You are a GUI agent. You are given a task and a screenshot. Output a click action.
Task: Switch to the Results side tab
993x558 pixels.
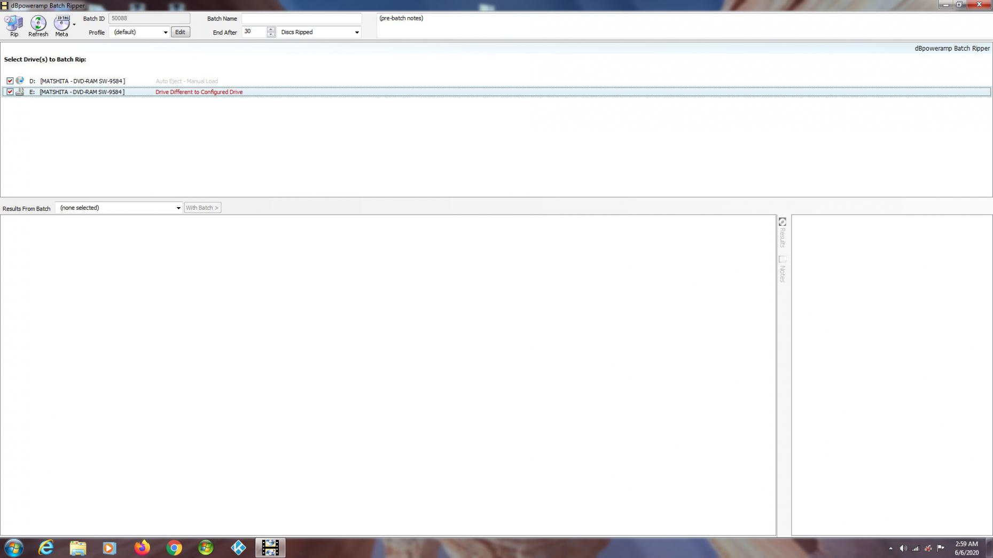click(782, 233)
